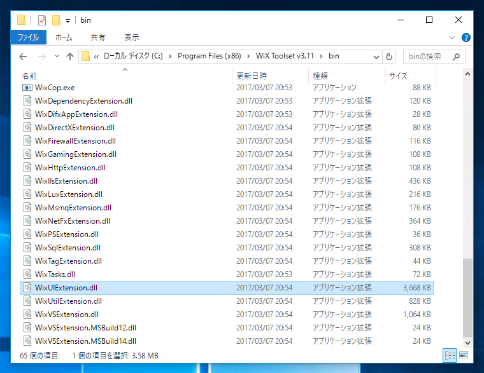Screen dimensions: 484x373
Task: Select the WixTagExtension.dll file name
Action: coord(68,261)
